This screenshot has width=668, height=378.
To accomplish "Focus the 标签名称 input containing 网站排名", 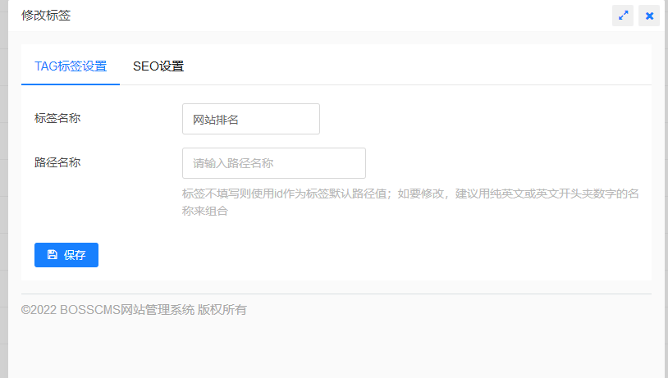I will [250, 119].
